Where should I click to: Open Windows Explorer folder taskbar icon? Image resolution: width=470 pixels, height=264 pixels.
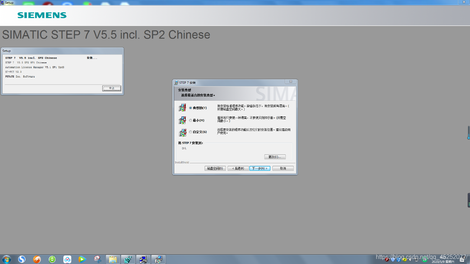click(x=113, y=259)
